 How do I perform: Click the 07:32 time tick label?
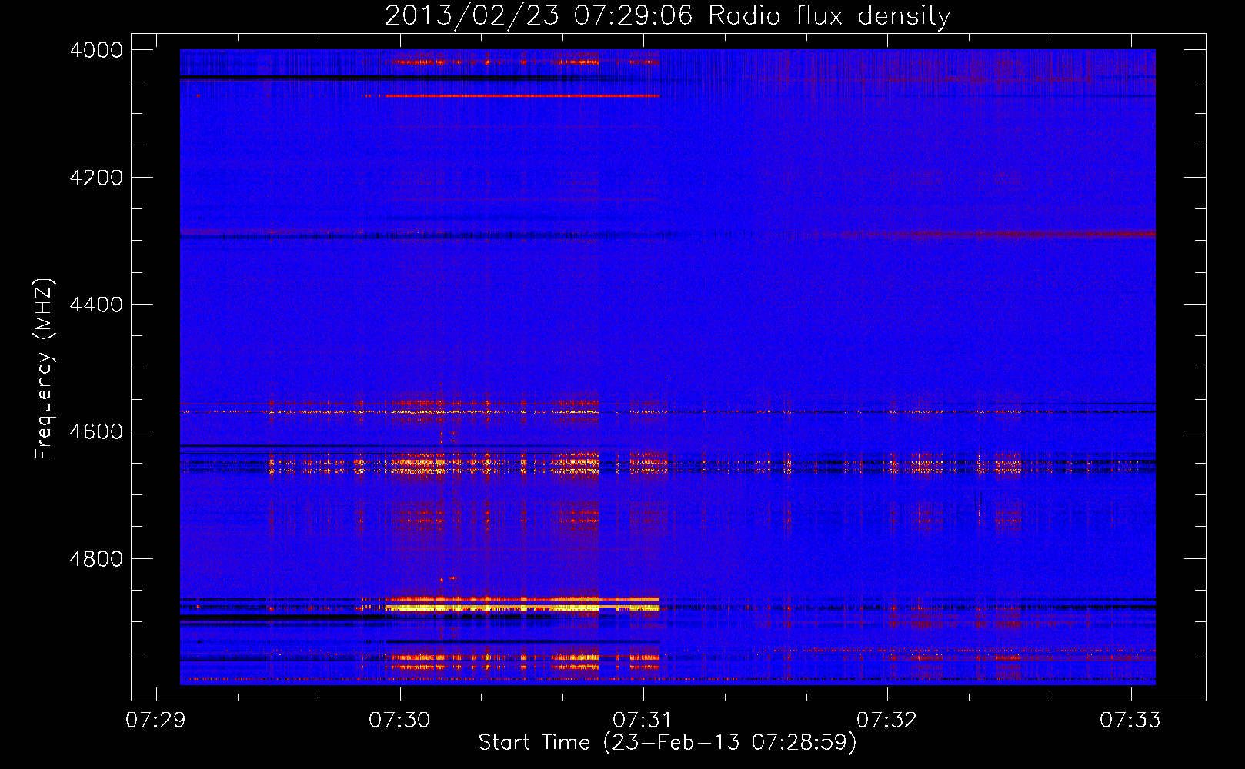click(886, 721)
